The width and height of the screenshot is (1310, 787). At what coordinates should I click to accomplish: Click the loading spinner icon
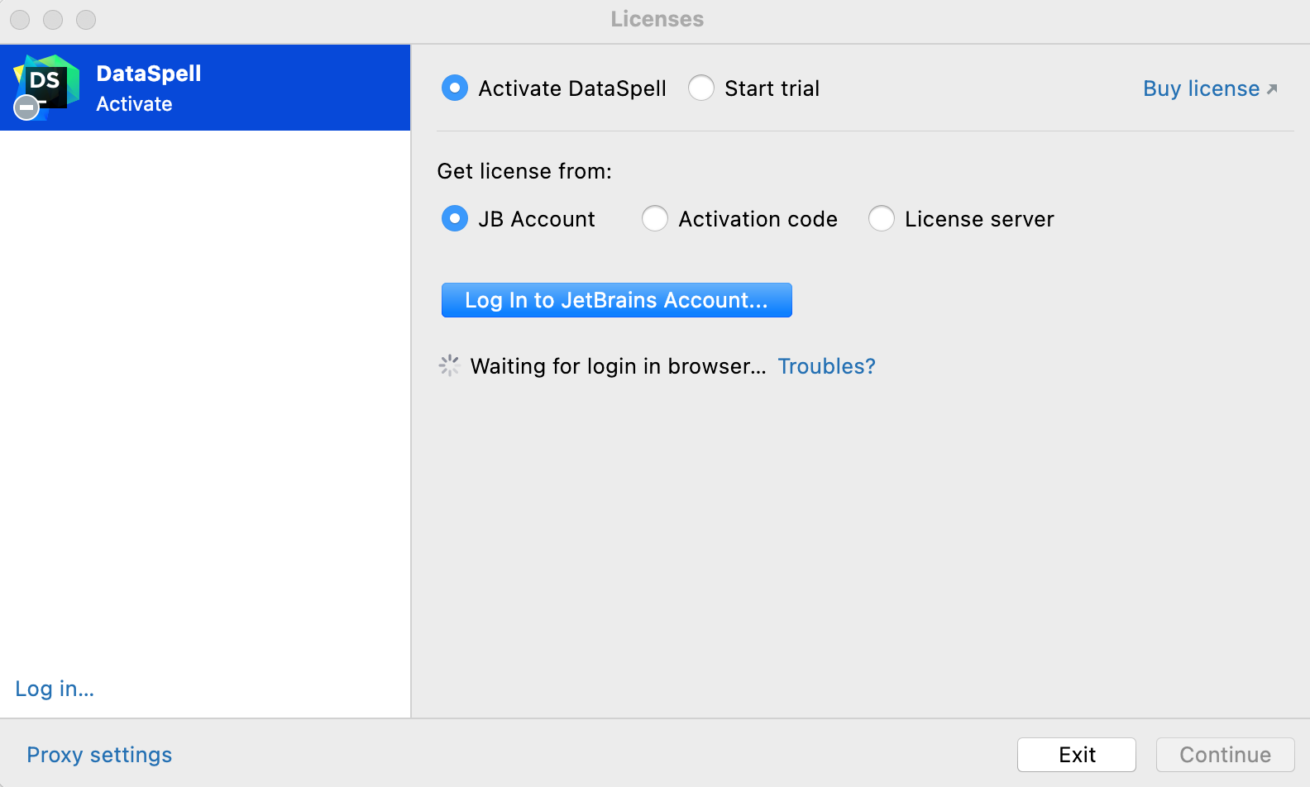click(449, 366)
